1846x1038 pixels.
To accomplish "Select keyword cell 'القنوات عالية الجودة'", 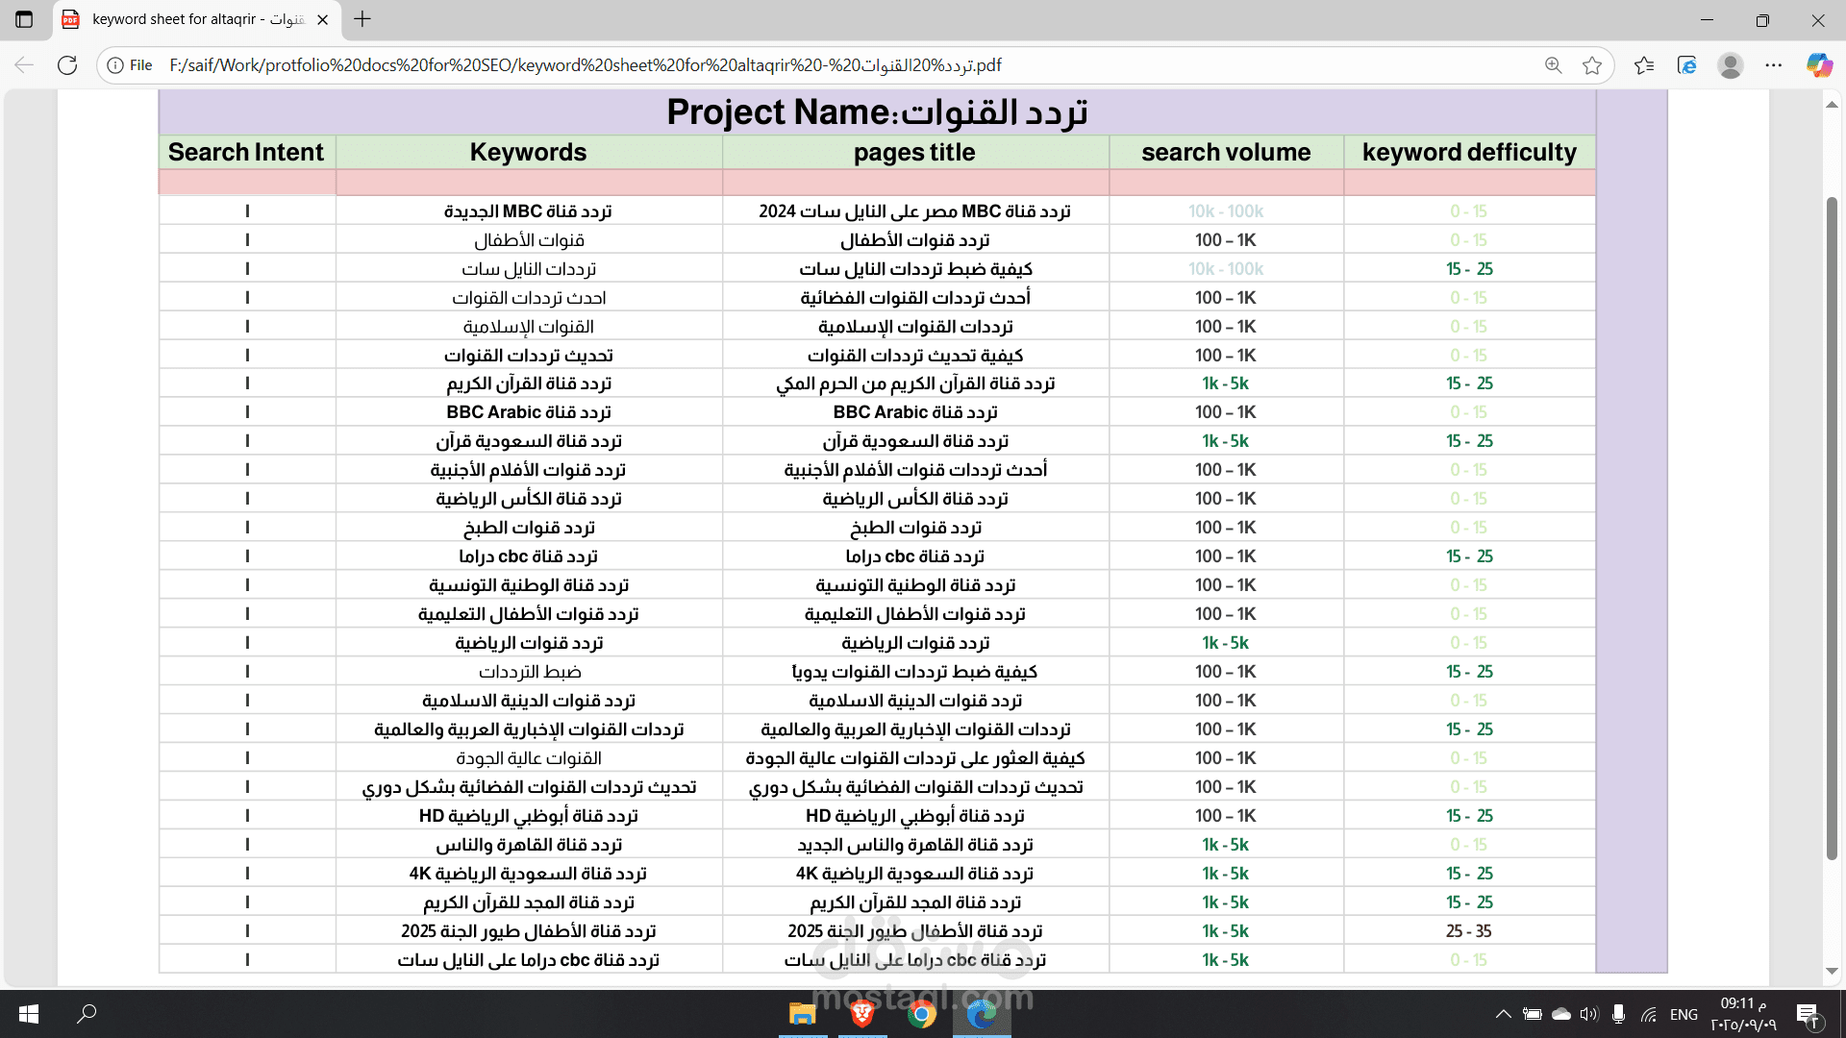I will pos(529,758).
